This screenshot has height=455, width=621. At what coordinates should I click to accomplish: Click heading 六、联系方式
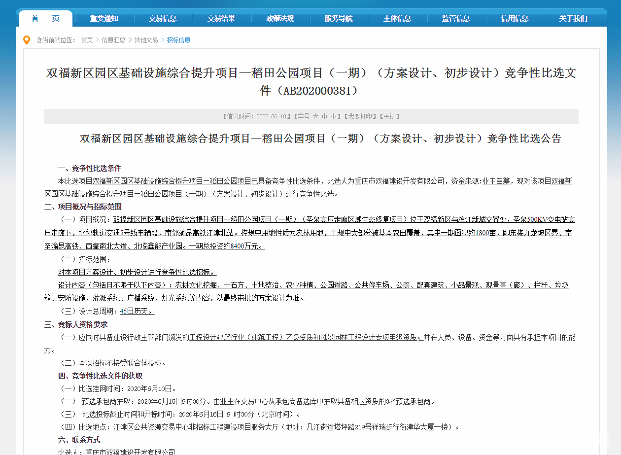(x=79, y=439)
